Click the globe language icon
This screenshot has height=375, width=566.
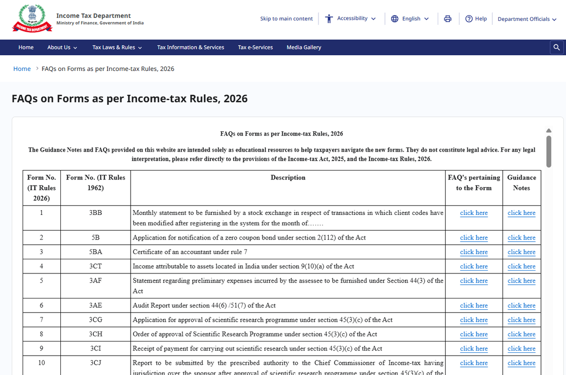(395, 19)
